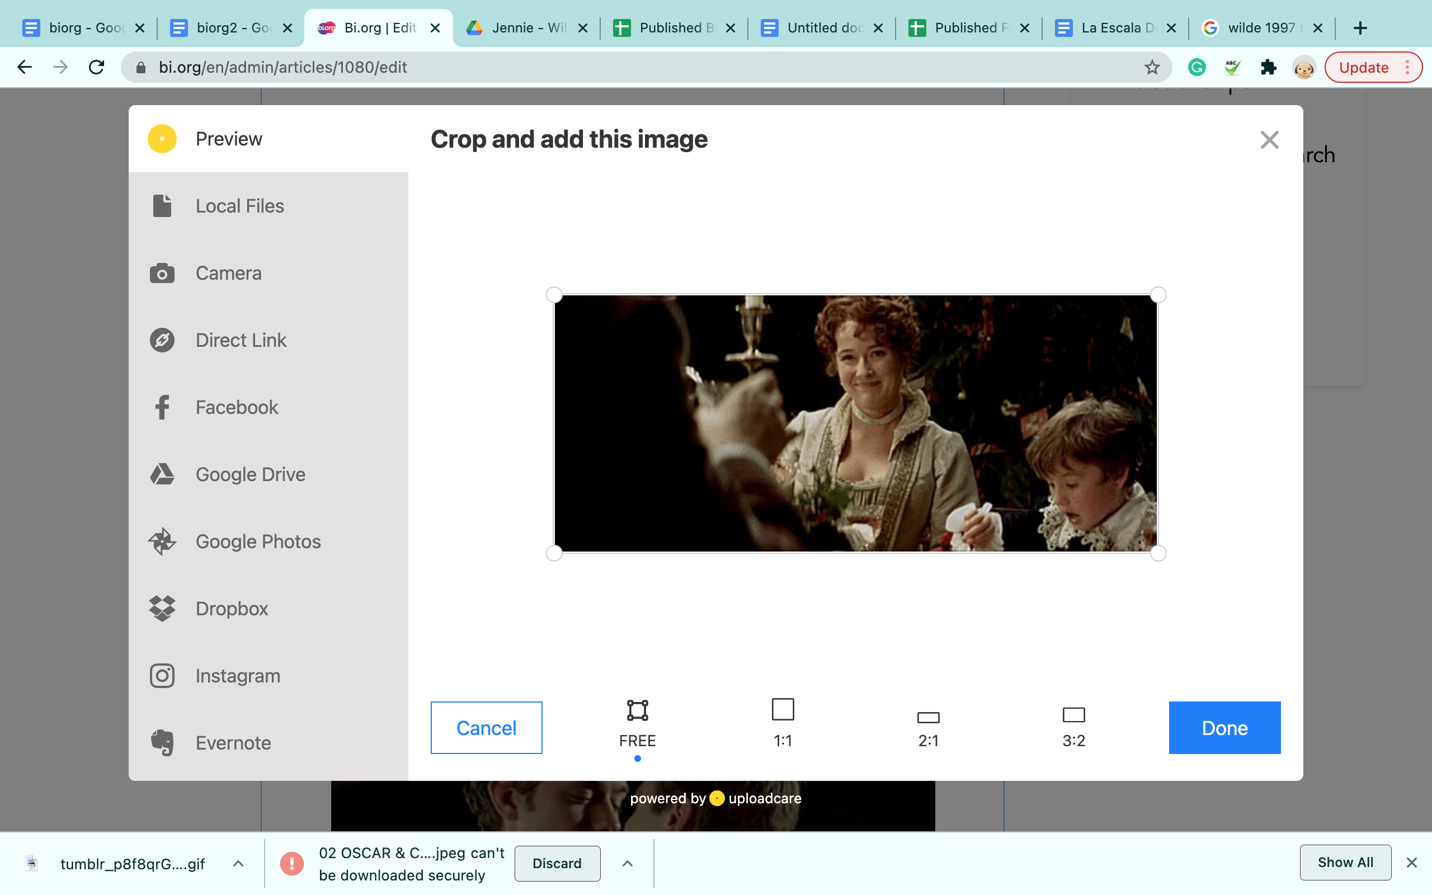Switch to the 1:1 crop ratio
The width and height of the screenshot is (1432, 895).
[782, 723]
